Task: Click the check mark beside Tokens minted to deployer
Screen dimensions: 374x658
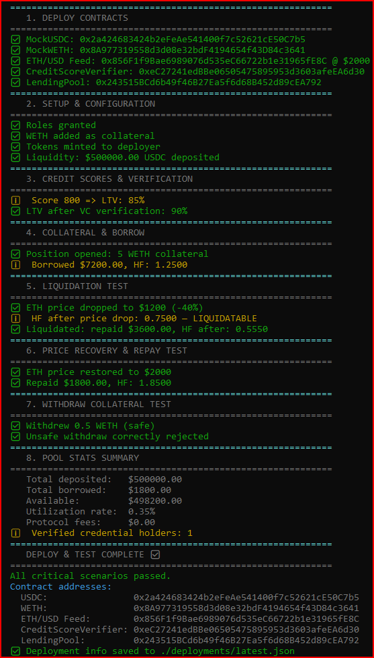Action: coord(15,147)
